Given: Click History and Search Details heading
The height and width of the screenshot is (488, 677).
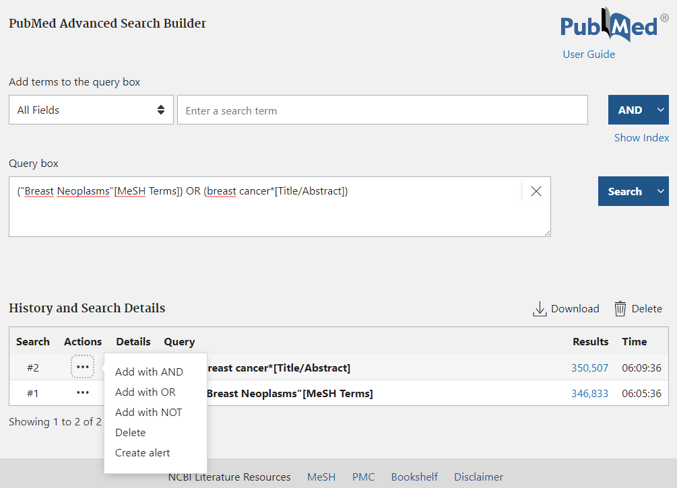Looking at the screenshot, I should coord(87,308).
